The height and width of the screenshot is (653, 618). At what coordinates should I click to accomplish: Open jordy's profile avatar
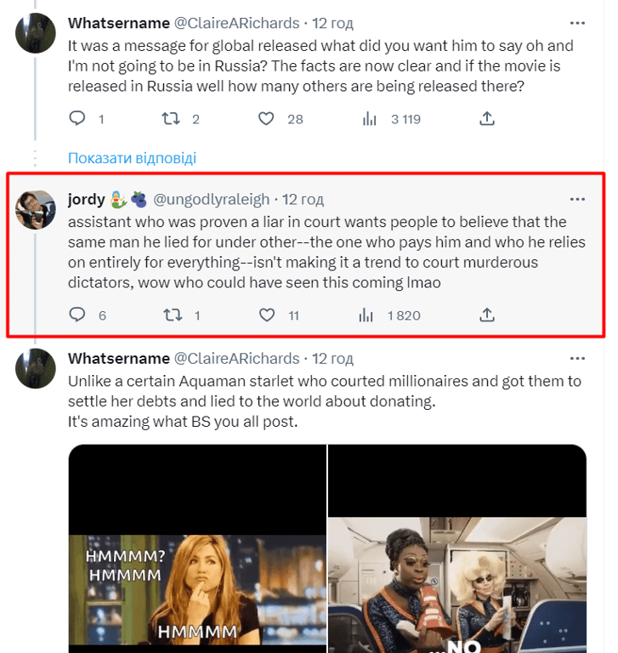click(x=36, y=210)
